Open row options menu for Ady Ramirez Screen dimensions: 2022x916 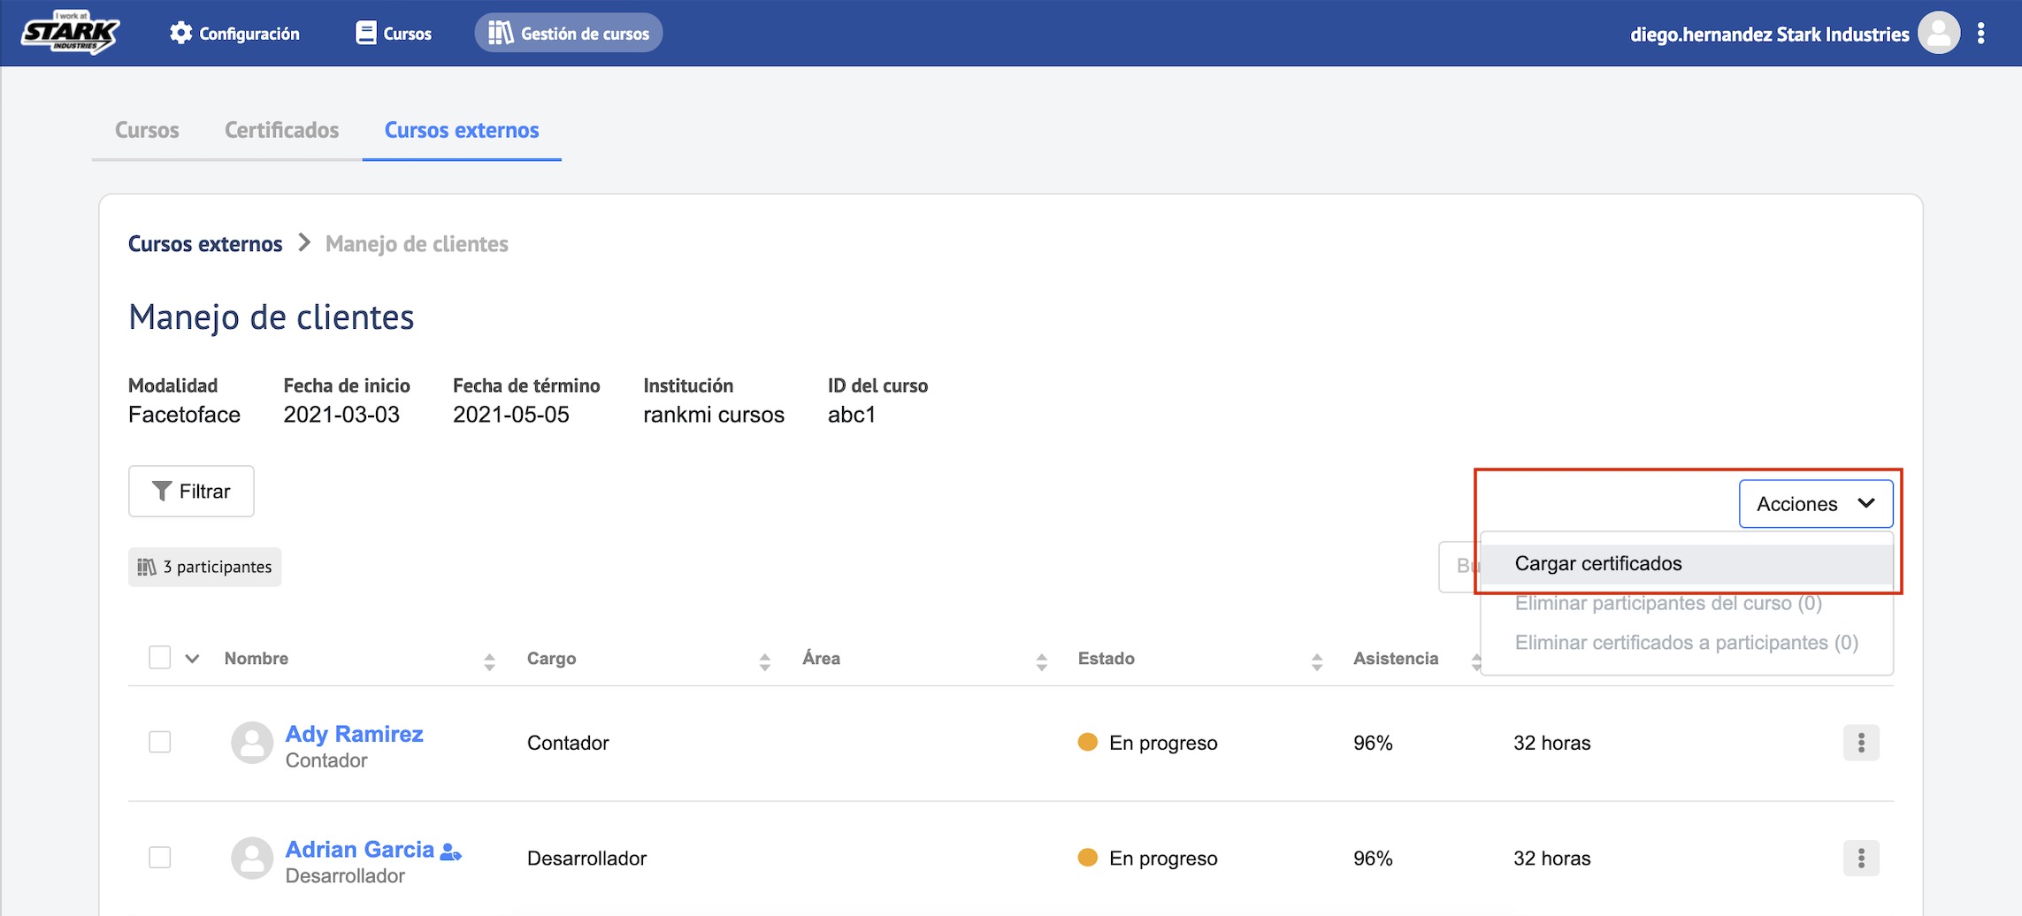tap(1861, 743)
